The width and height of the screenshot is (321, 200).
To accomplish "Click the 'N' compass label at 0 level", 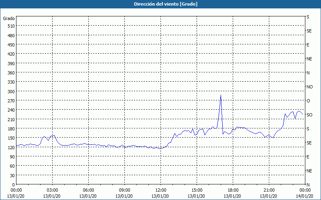I will (x=308, y=185).
